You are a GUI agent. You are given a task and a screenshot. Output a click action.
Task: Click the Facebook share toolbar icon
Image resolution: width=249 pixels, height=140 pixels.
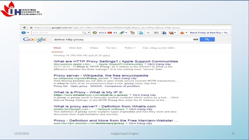click(x=164, y=33)
